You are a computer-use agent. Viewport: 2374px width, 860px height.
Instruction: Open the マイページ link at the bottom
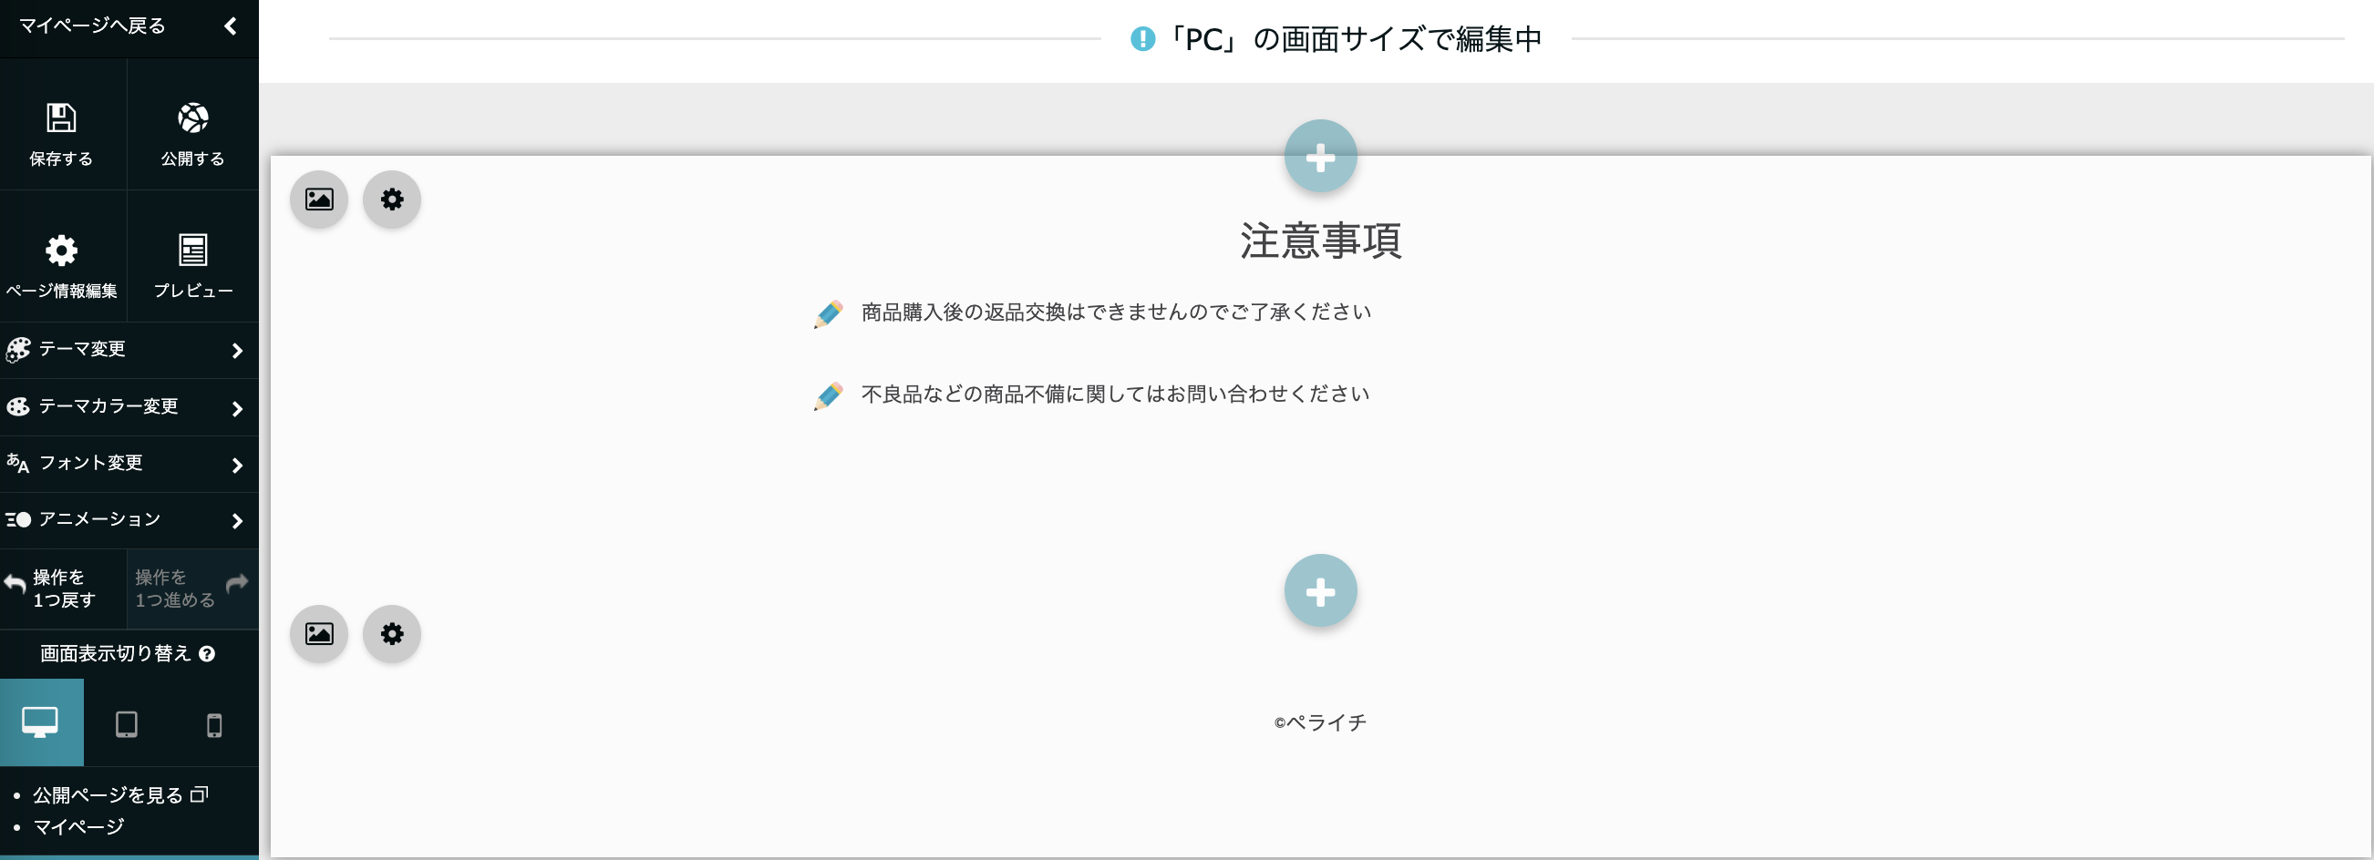click(78, 827)
